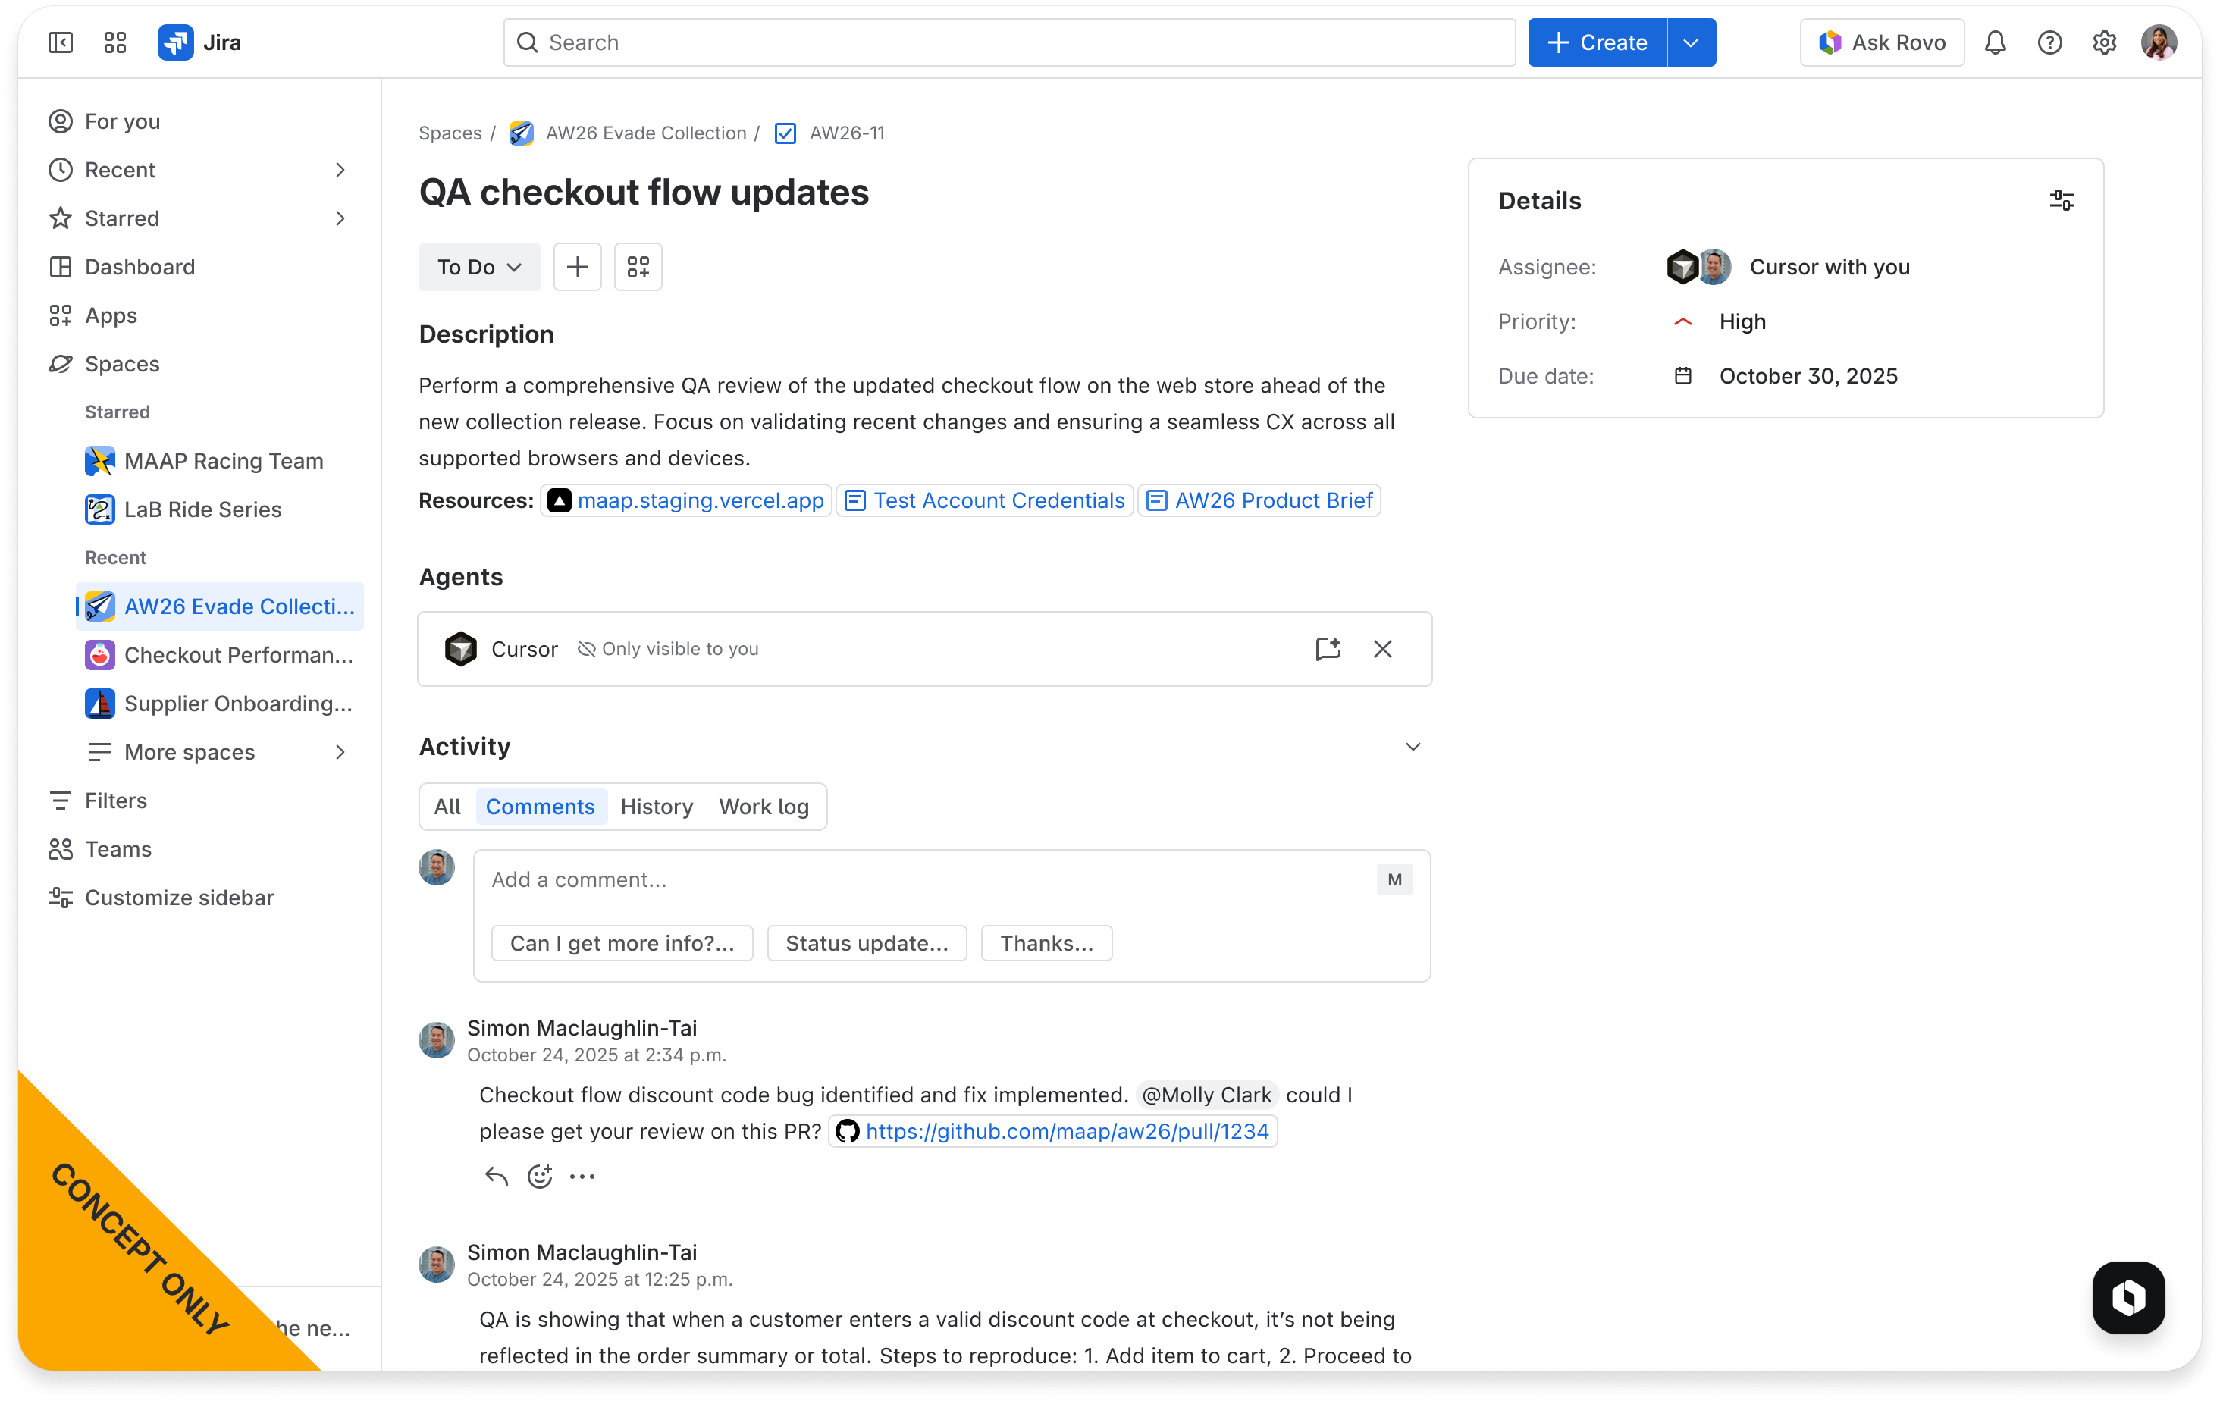Click the assignee avatars in Details
Image resolution: width=2220 pixels, height=1401 pixels.
(1698, 268)
